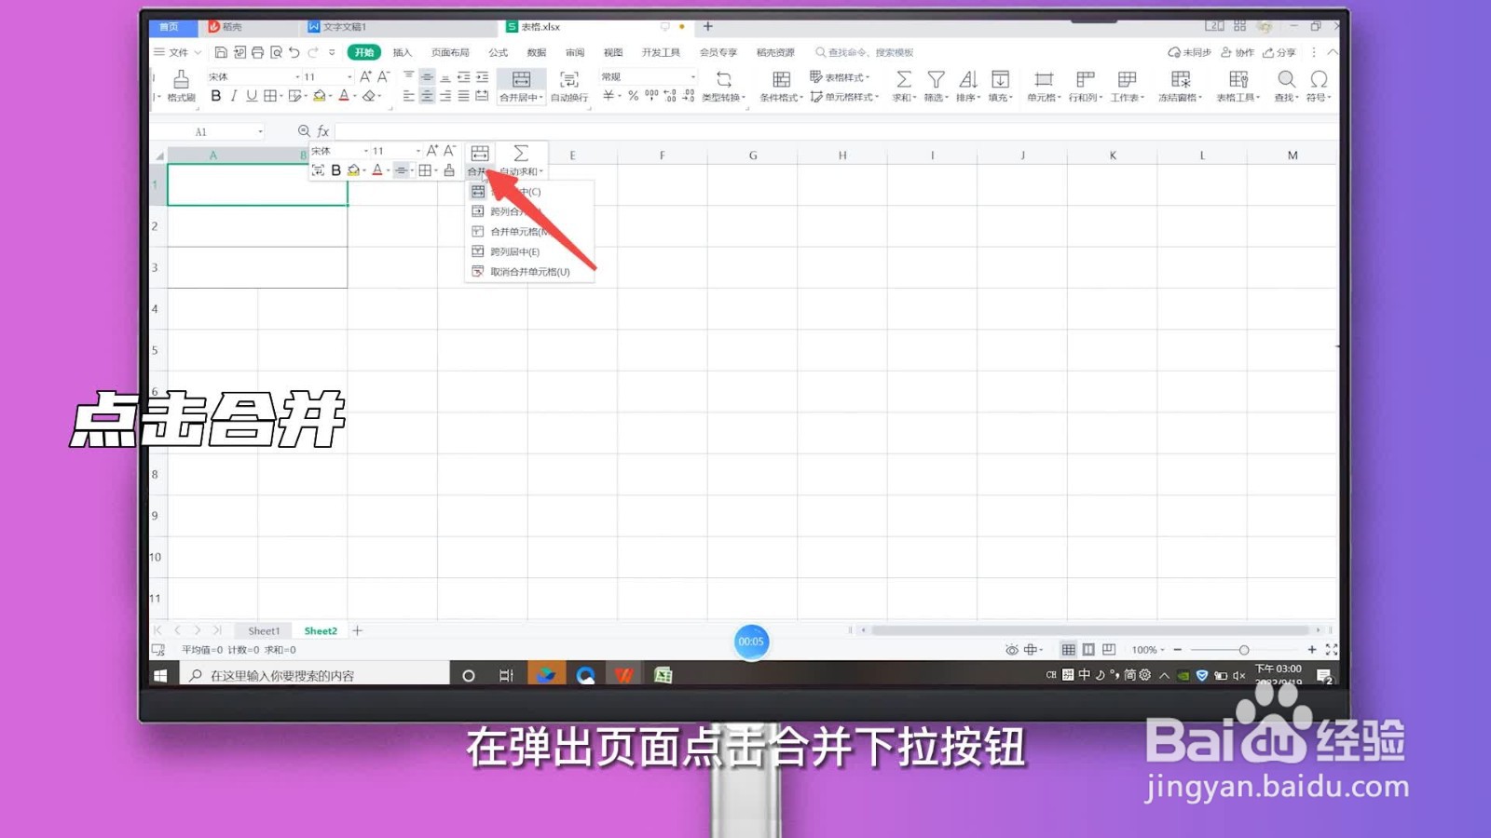The width and height of the screenshot is (1491, 838).
Task: Click the Format Painter brush in ribbon
Action: (181, 79)
